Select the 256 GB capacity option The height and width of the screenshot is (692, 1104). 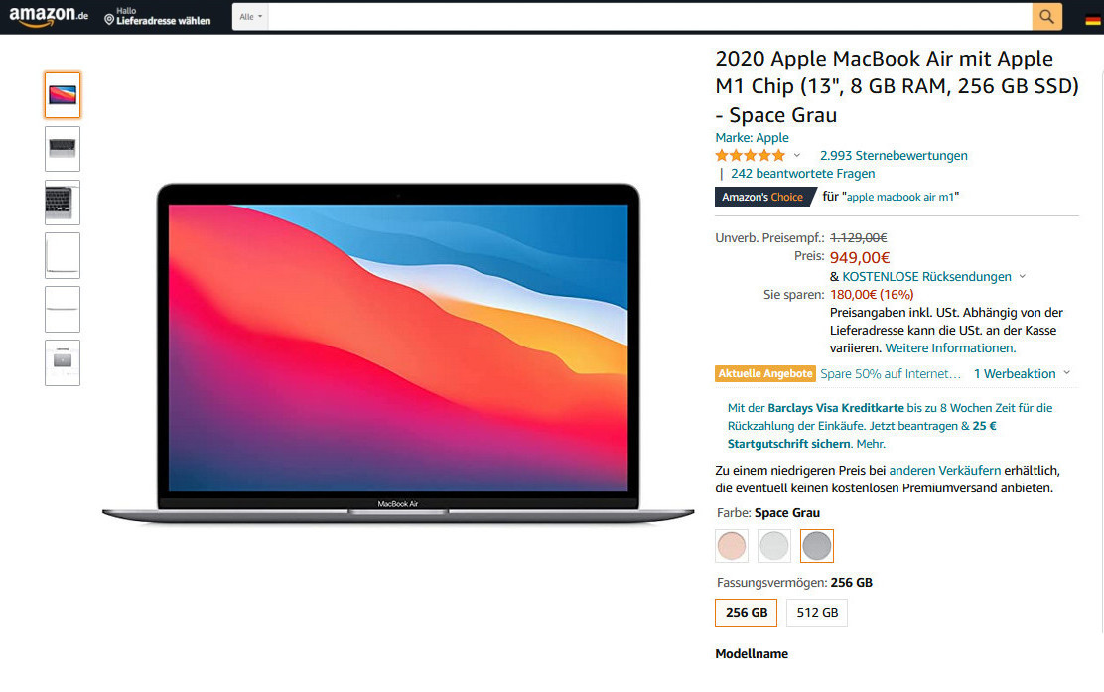pos(747,613)
